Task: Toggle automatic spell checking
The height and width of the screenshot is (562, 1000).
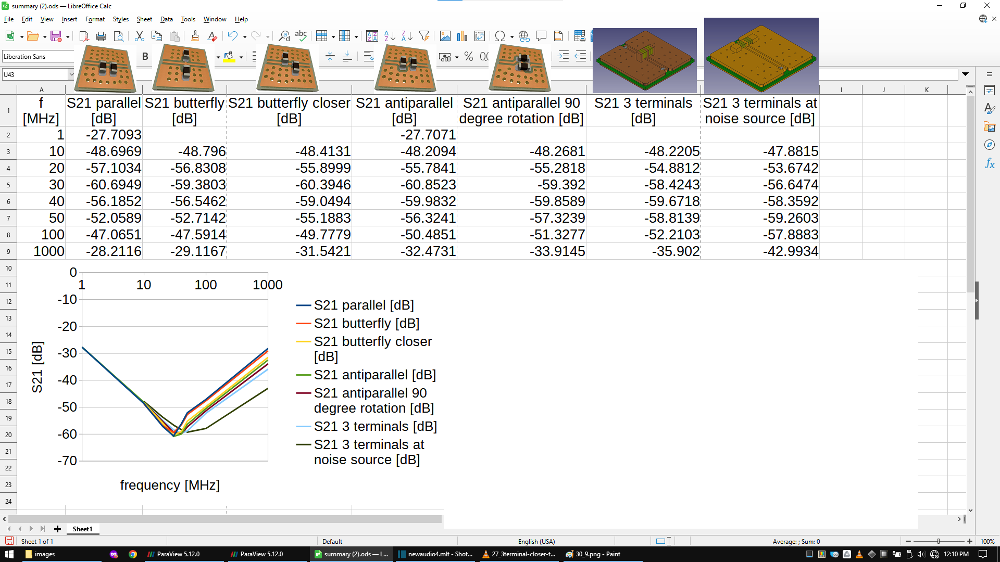Action: click(x=301, y=36)
